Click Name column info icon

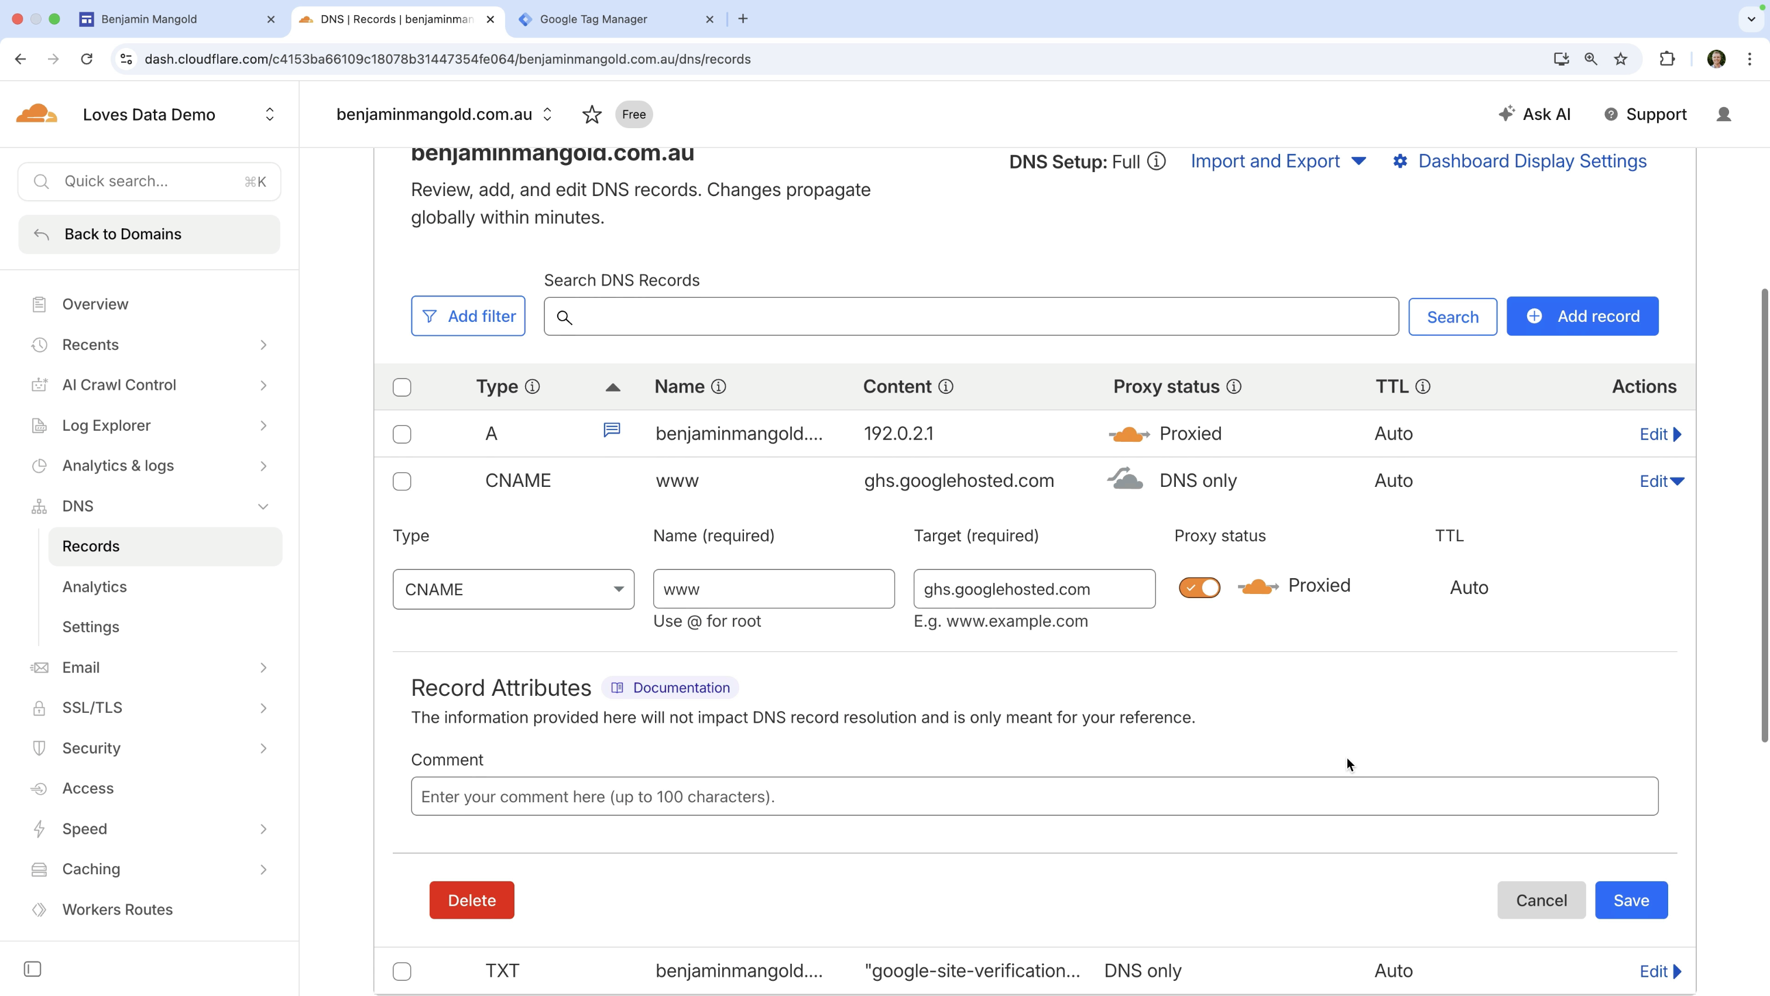[x=719, y=387]
